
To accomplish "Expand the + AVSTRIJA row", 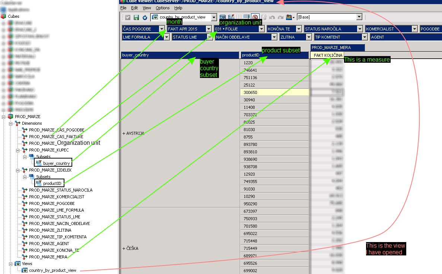I will pos(124,133).
